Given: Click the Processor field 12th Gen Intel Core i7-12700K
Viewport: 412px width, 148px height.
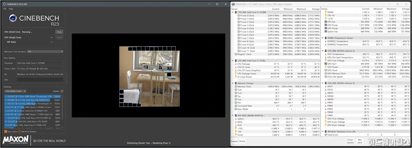Looking at the screenshot, I should (40, 63).
